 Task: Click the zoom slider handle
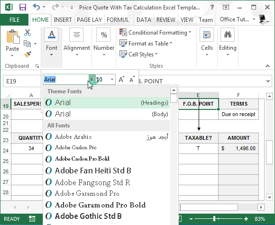[x=214, y=219]
